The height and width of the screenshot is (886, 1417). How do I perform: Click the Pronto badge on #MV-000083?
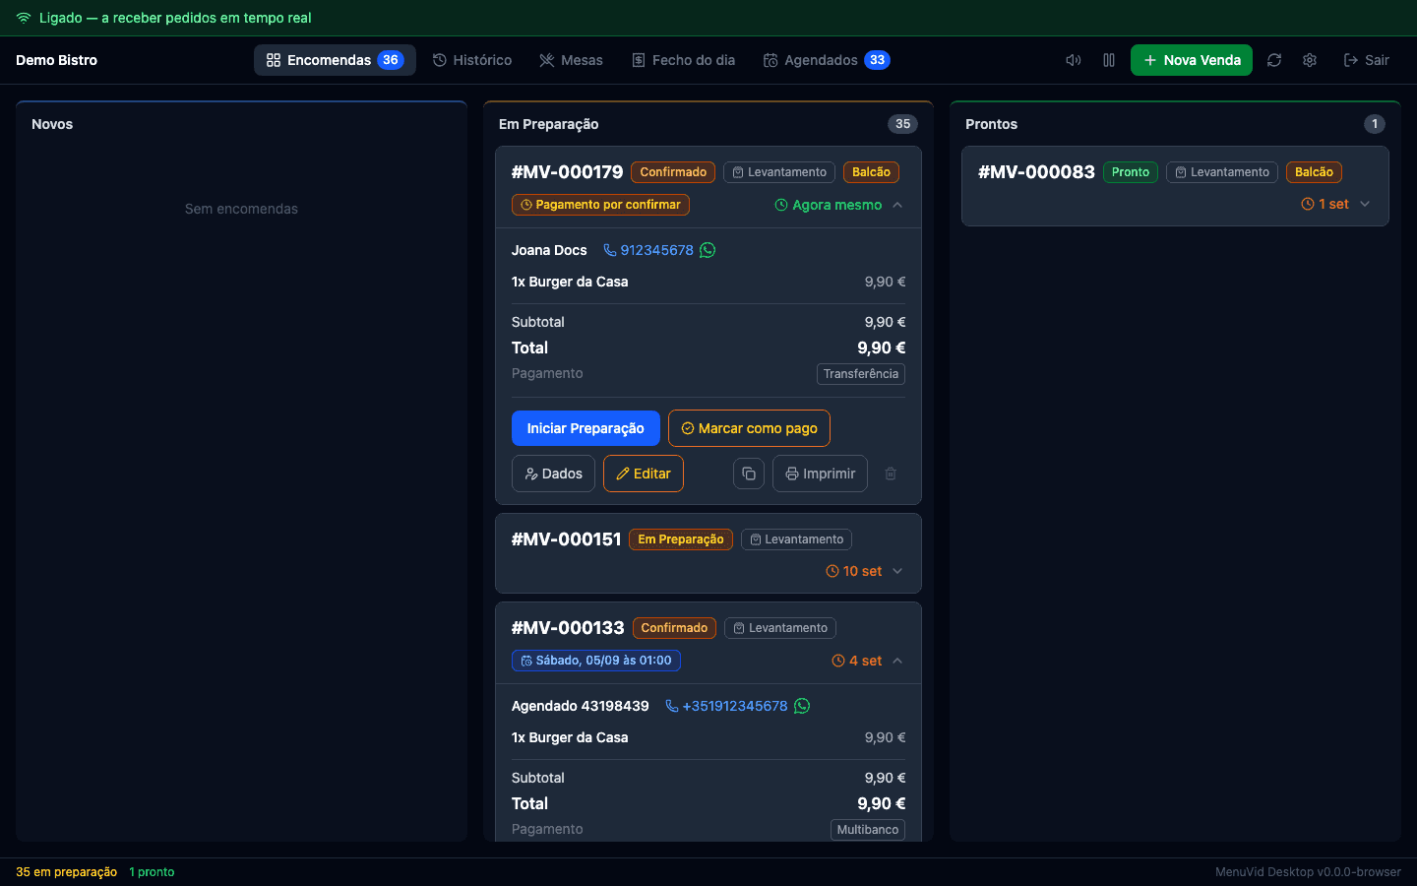pyautogui.click(x=1131, y=172)
